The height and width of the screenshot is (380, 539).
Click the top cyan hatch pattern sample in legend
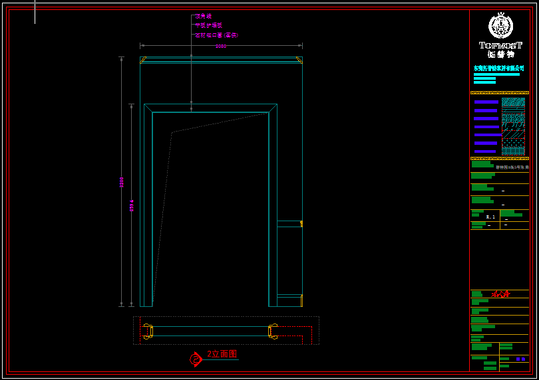[x=513, y=102]
